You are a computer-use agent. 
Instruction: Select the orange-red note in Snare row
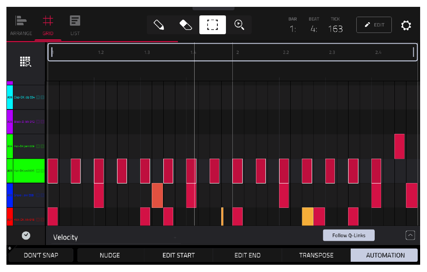157,195
